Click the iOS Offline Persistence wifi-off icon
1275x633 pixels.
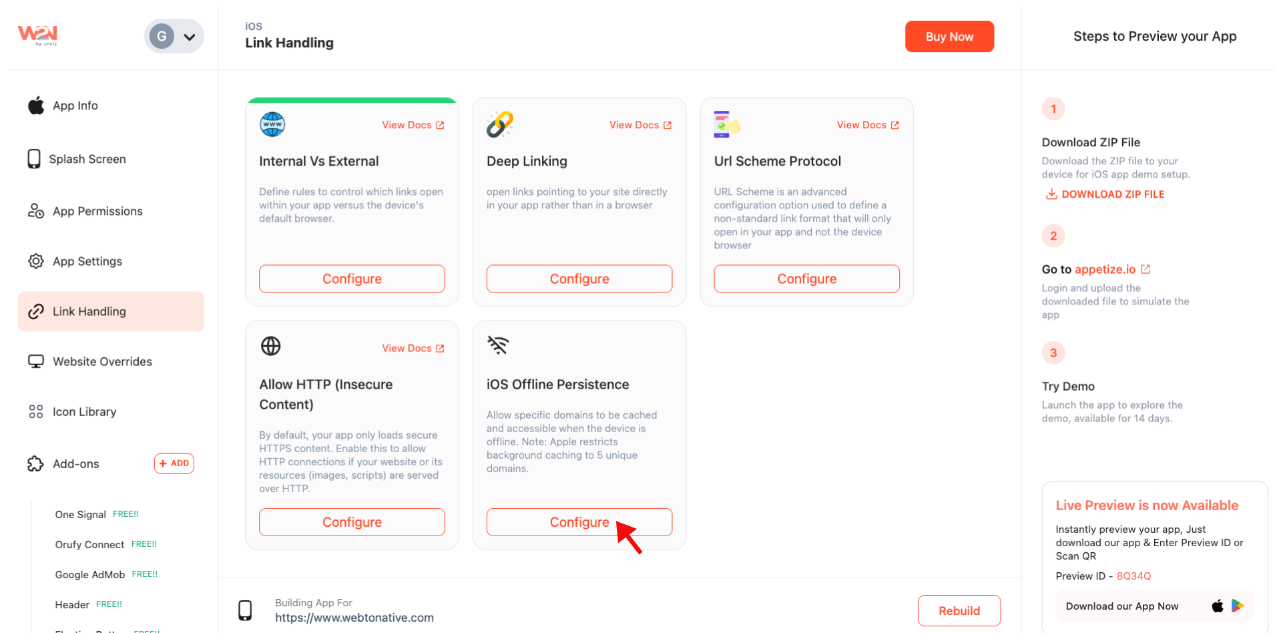[x=498, y=345]
